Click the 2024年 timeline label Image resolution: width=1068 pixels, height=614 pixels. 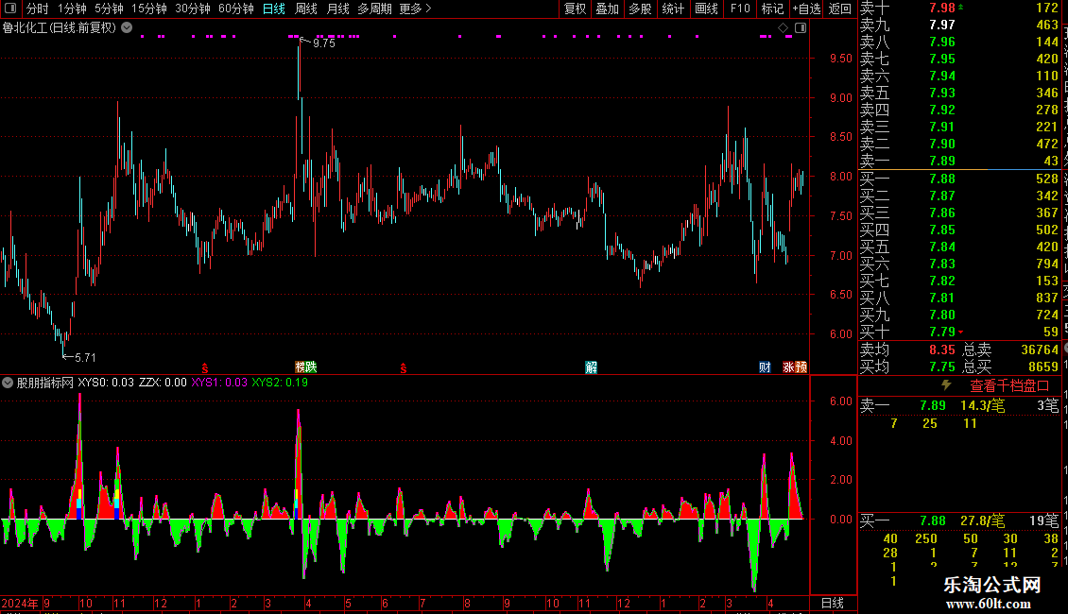point(20,603)
